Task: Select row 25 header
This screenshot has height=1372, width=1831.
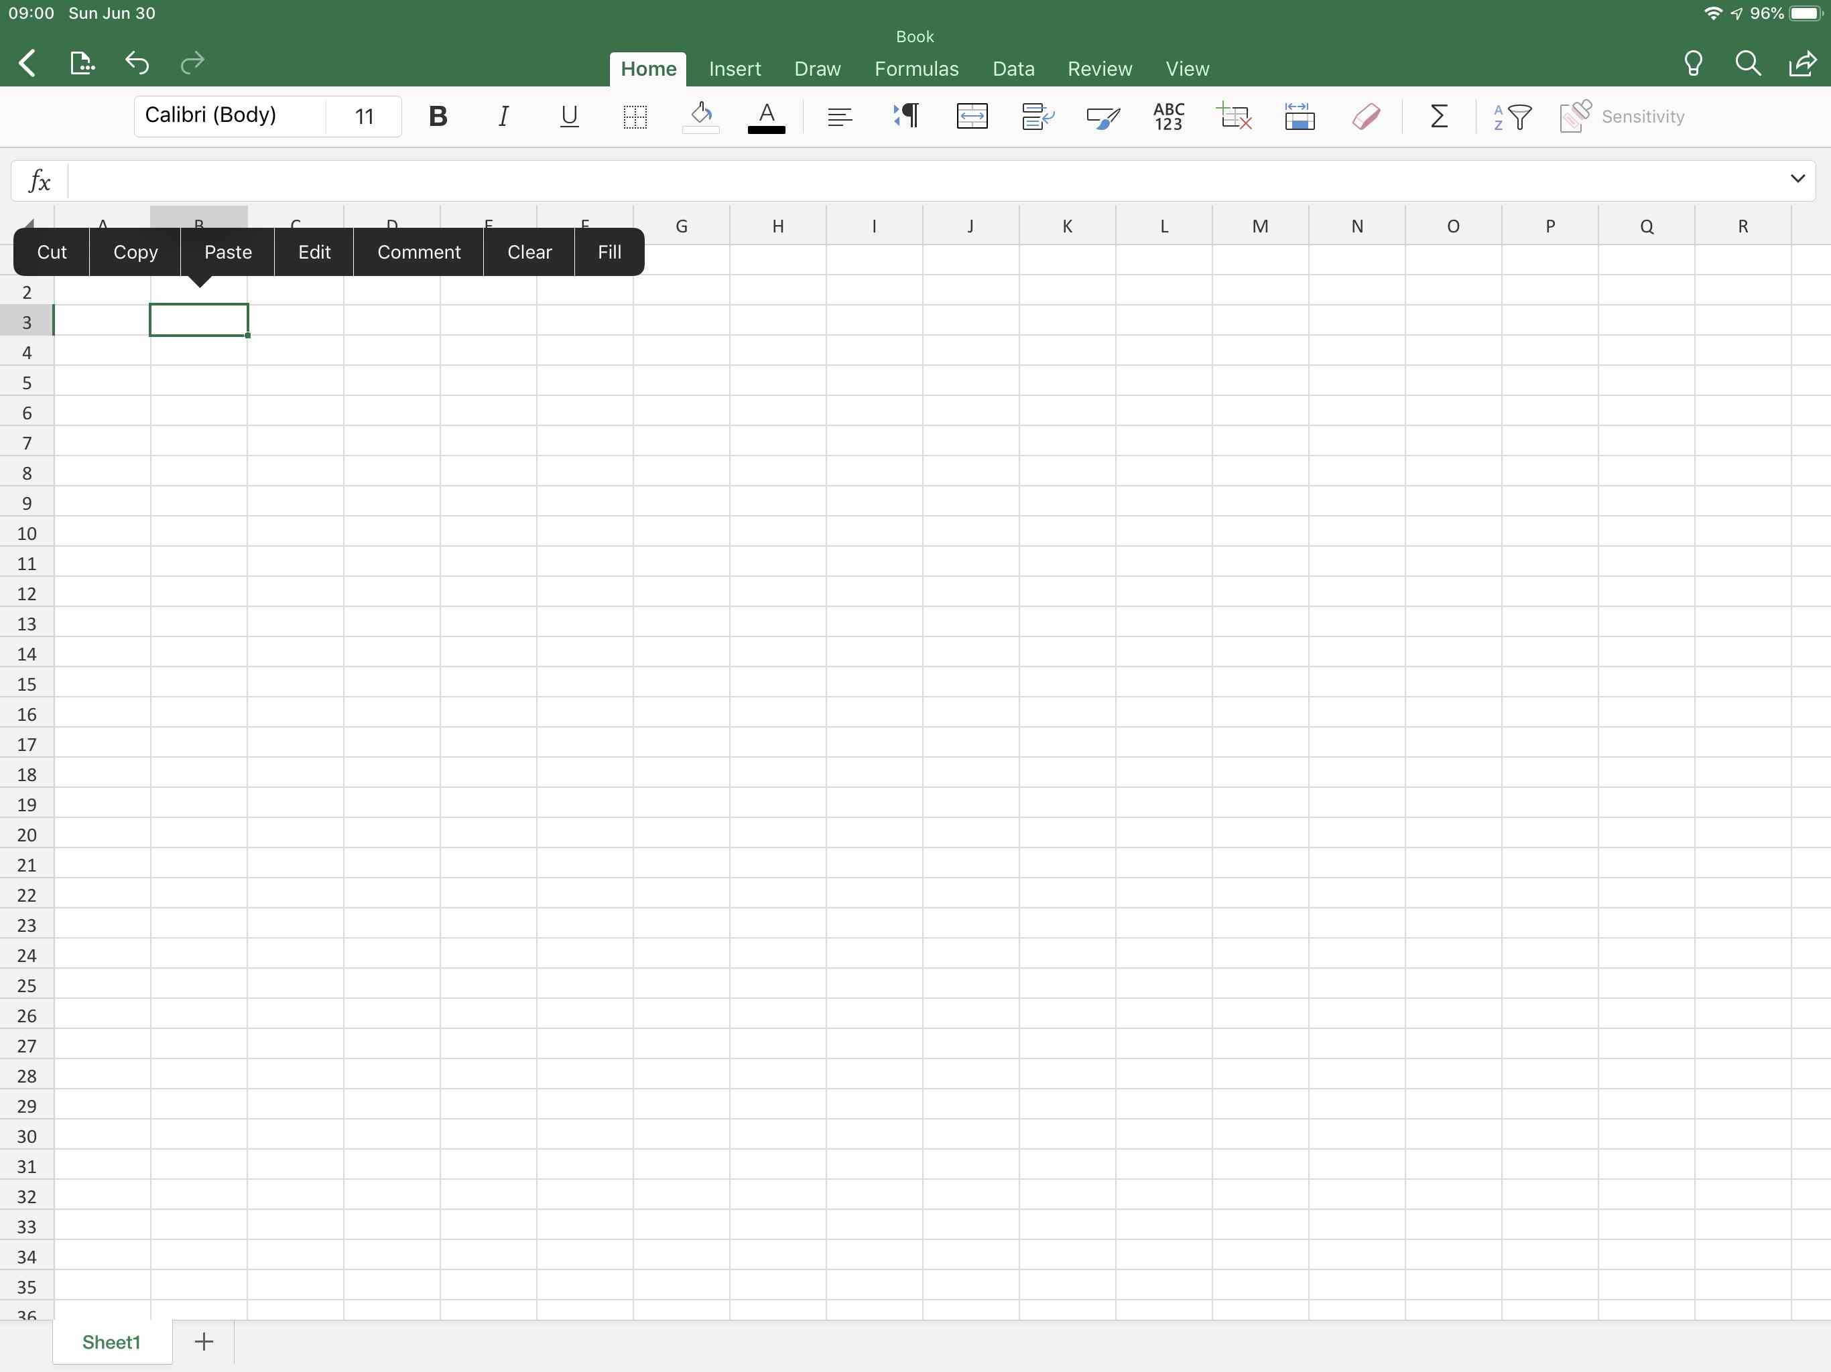Action: point(27,985)
